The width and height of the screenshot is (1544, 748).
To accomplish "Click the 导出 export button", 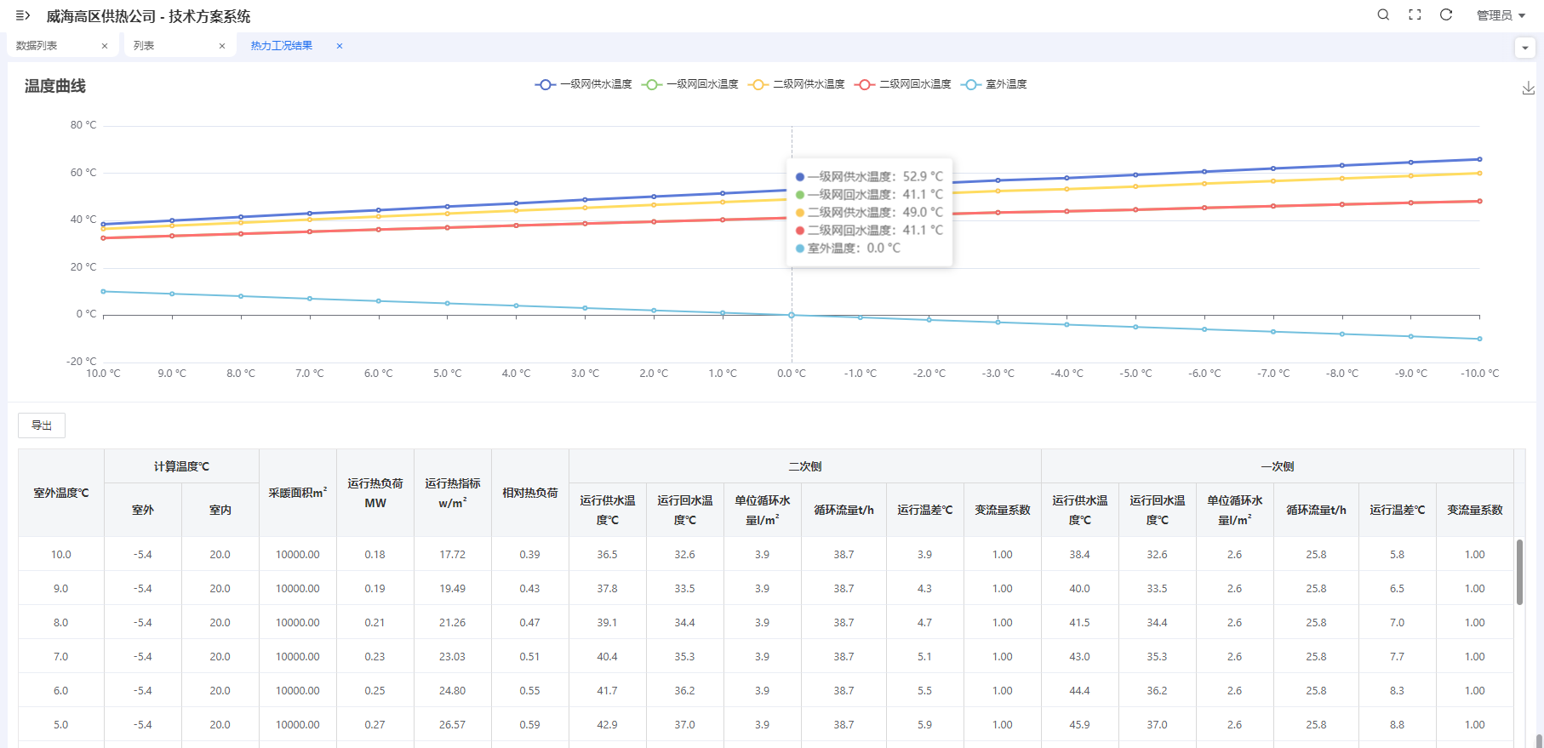I will 42,425.
